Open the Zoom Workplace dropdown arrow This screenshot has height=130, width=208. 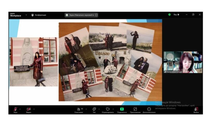pos(26,15)
